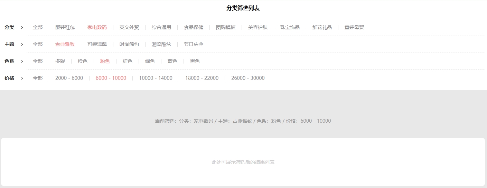Screen dimensions: 487x188
Task: Click the arrow next to 分类 label
Action: tap(22, 27)
